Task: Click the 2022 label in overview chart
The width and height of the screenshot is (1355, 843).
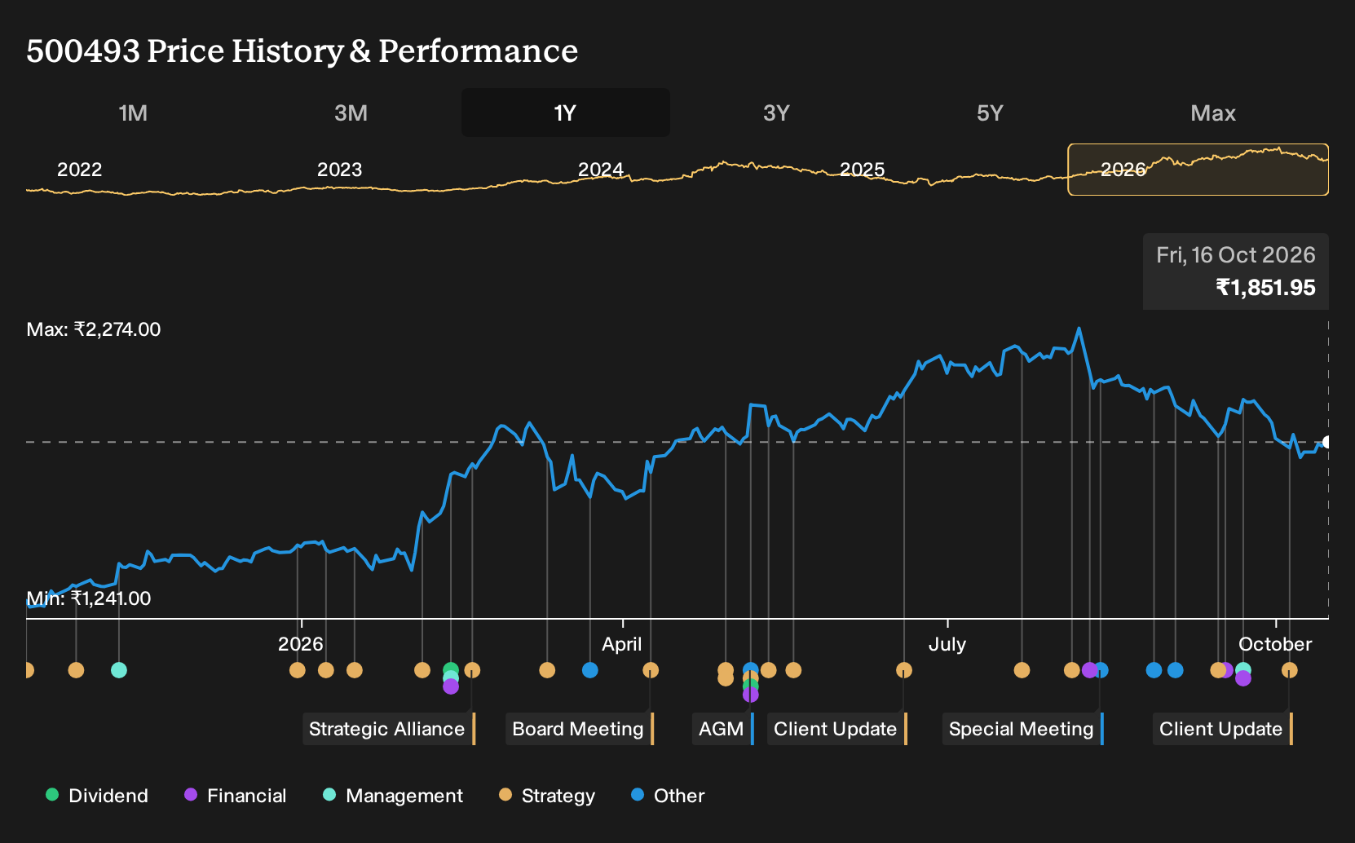Action: point(80,170)
